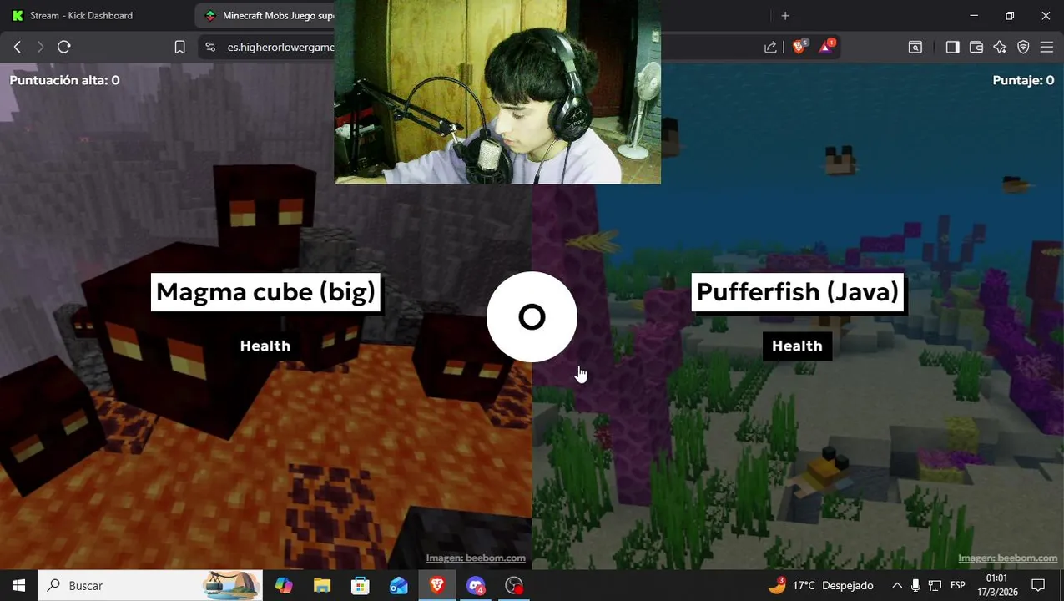Switch ESP input language
The height and width of the screenshot is (601, 1064).
point(958,586)
